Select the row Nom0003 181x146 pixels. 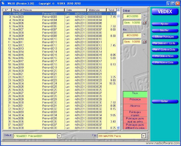60,17
